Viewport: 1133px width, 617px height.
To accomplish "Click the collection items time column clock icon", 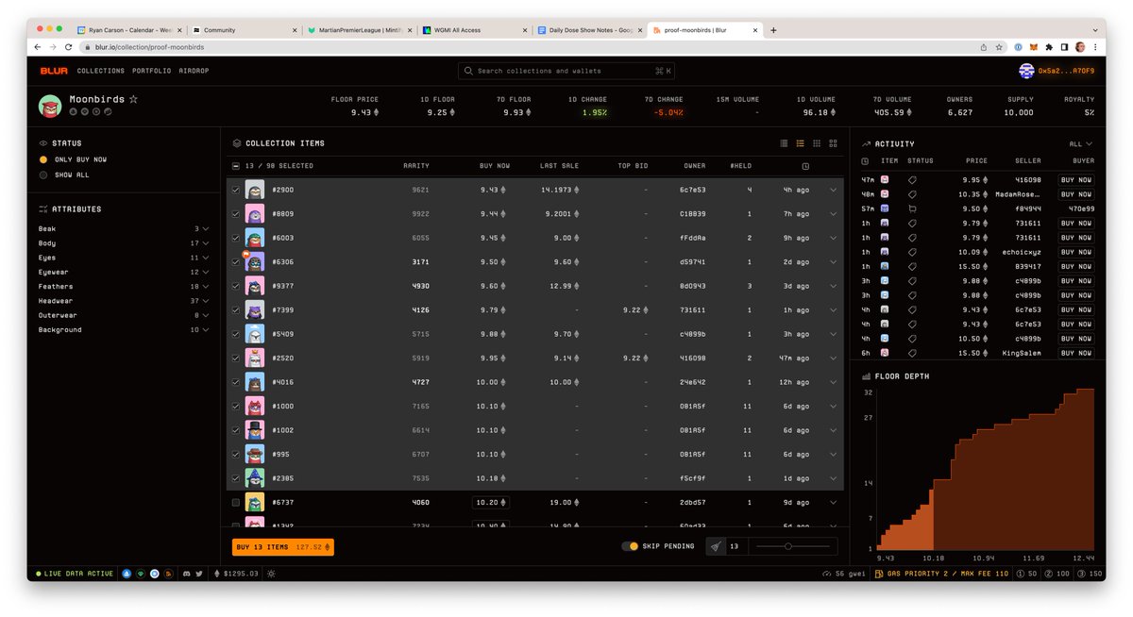I will click(x=805, y=166).
